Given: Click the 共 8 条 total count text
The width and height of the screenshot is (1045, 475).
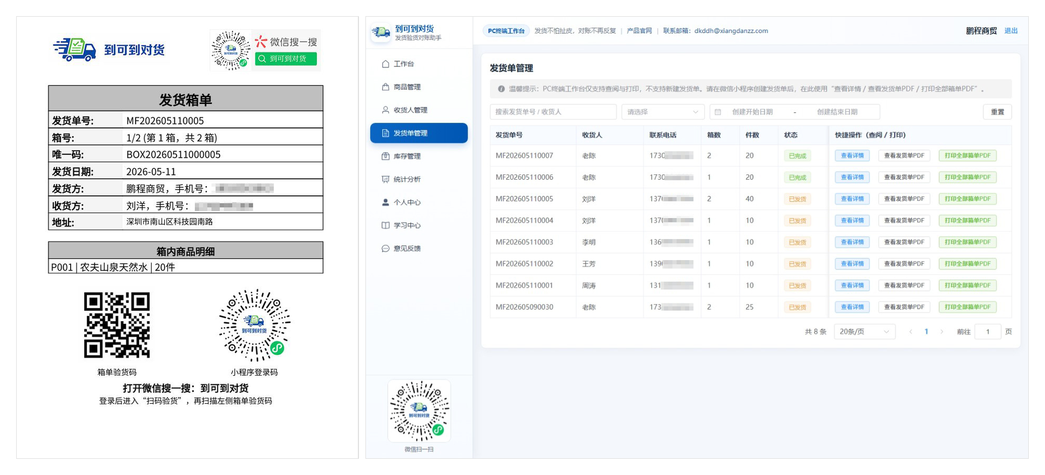Looking at the screenshot, I should coord(816,332).
